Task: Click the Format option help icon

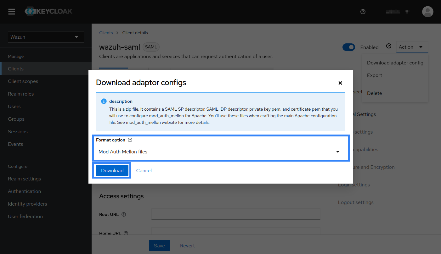Action: (x=130, y=140)
